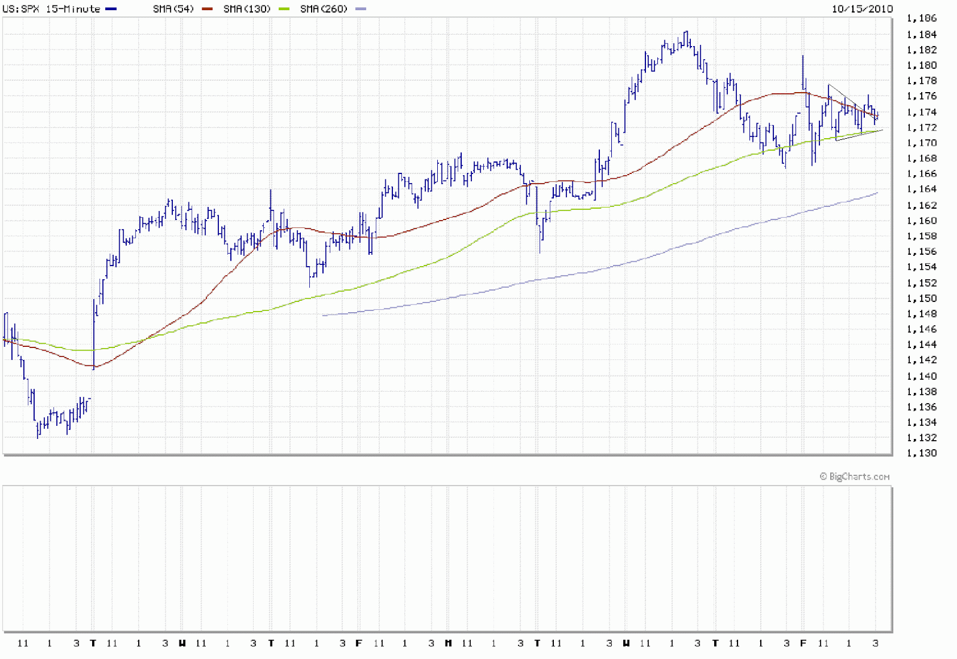Click the 1,130 price axis label
This screenshot has height=659, width=957.
pyautogui.click(x=922, y=453)
